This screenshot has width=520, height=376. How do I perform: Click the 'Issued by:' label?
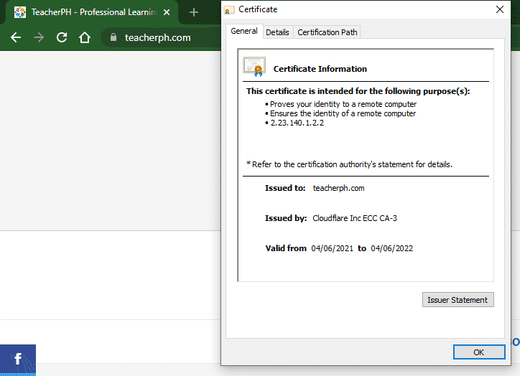pos(286,218)
